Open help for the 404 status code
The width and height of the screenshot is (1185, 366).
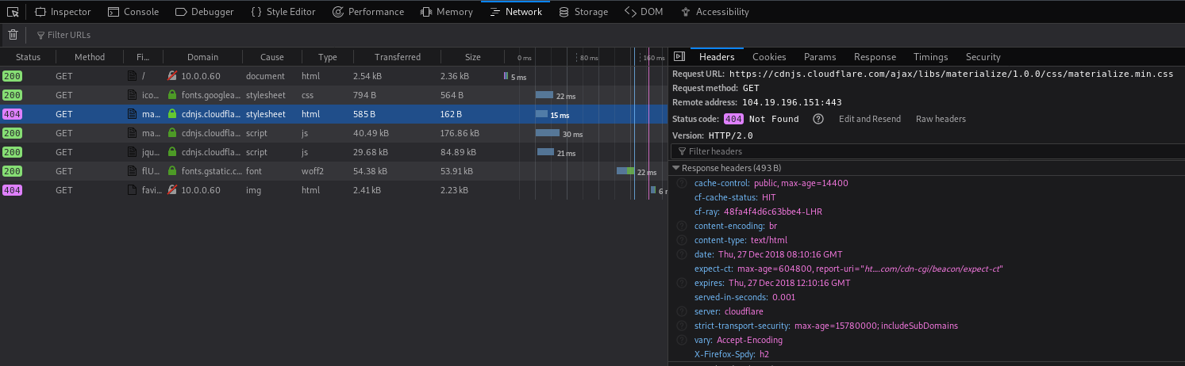click(818, 119)
